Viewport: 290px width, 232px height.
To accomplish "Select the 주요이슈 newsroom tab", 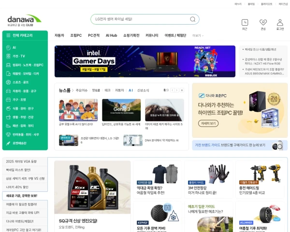I will tap(82, 90).
